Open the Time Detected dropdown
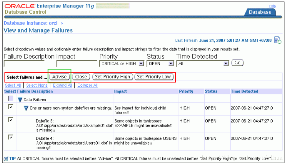Screen dimensions: 286x164 click(203, 63)
